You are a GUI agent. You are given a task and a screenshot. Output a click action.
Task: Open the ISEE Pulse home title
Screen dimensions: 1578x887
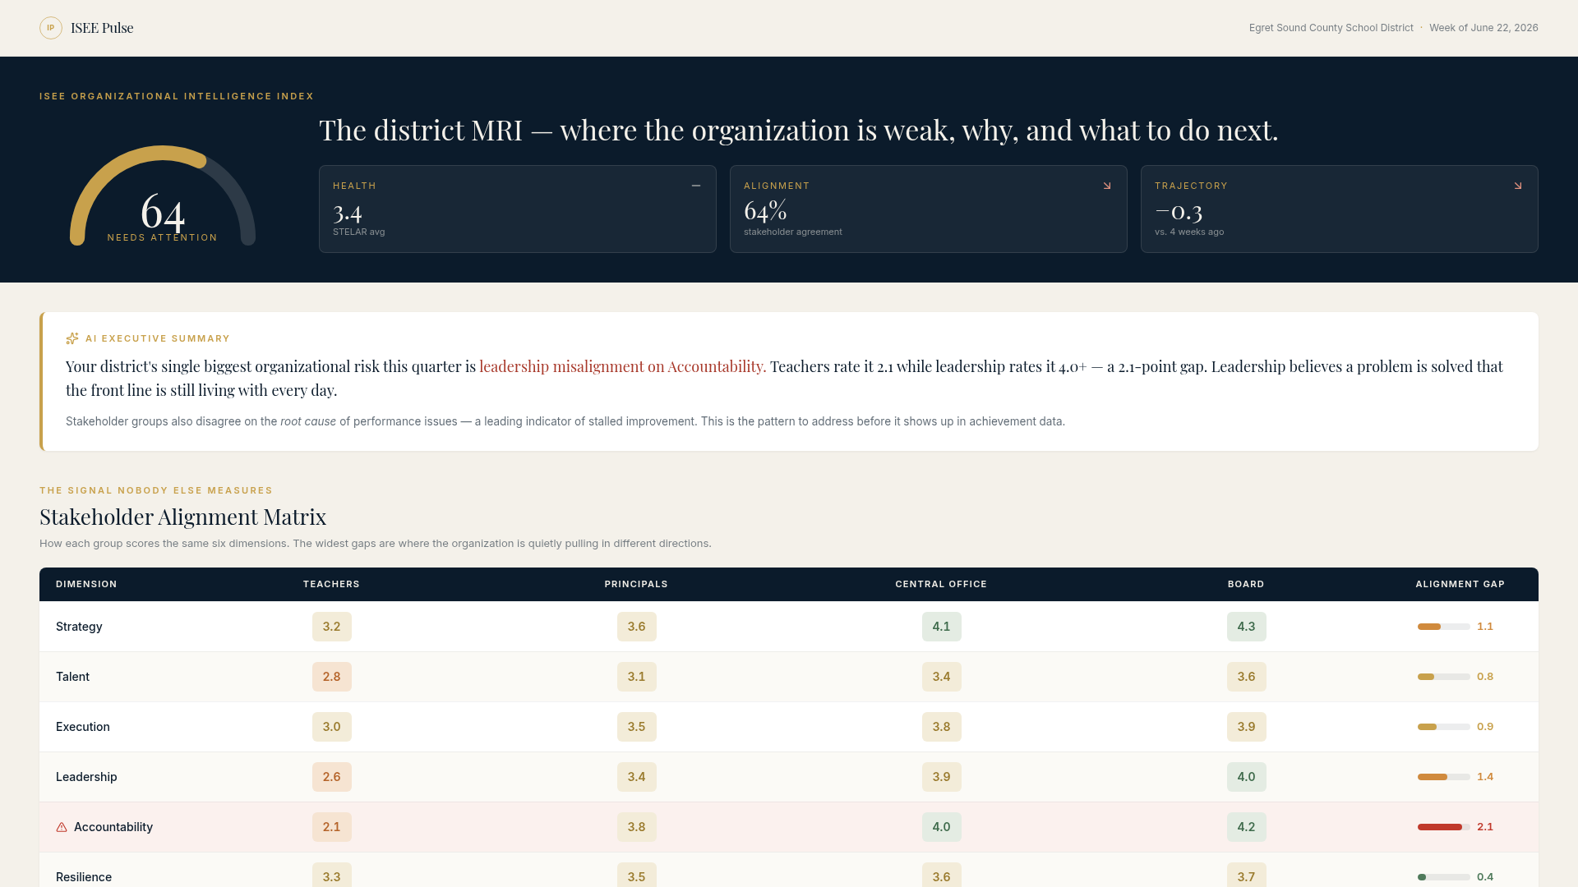pos(102,28)
